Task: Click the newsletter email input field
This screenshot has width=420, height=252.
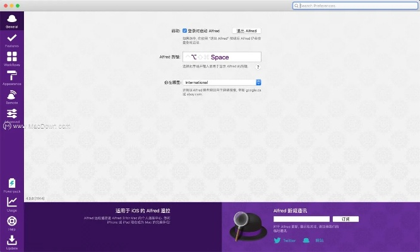Action: pyautogui.click(x=302, y=219)
